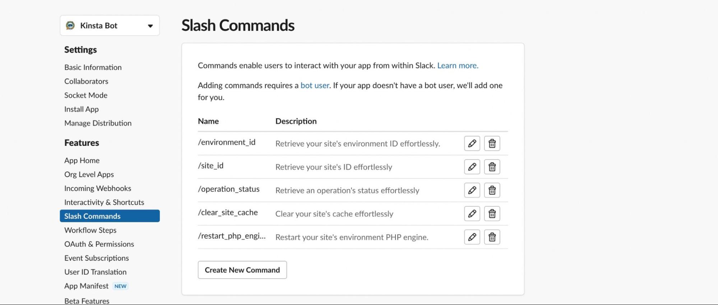Click the Kinsta Bot app avatar icon
Viewport: 718px width, 305px height.
[70, 25]
